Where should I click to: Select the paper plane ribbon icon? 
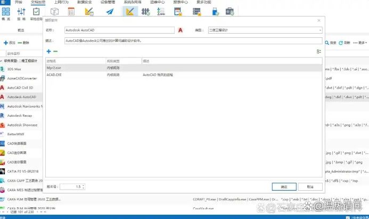[x=110, y=11]
